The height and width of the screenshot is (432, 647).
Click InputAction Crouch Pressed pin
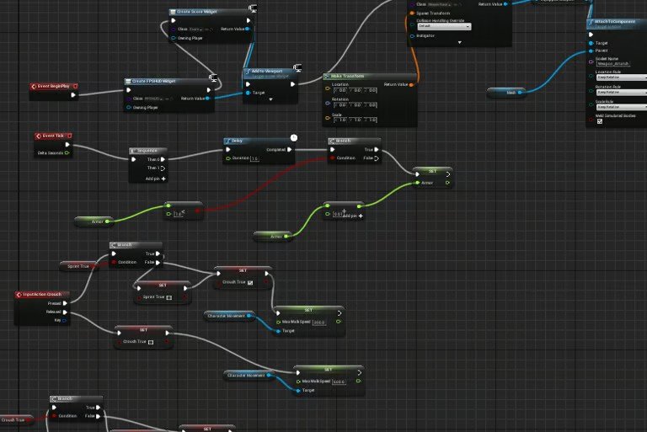(x=65, y=303)
